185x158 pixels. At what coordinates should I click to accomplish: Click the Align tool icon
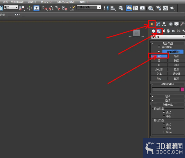(x=113, y=8)
